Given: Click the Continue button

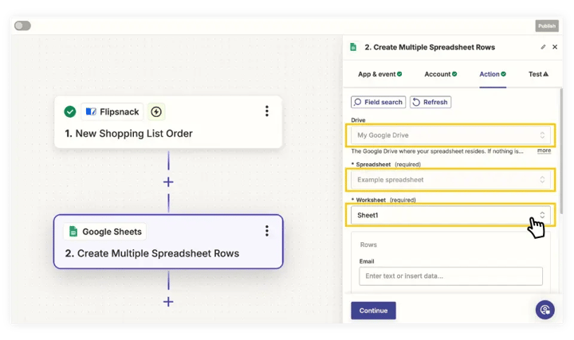Looking at the screenshot, I should coord(373,311).
